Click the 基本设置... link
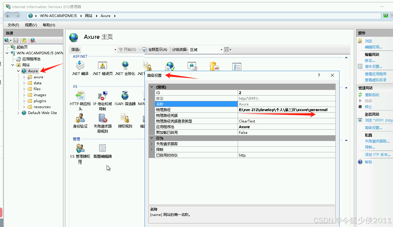Viewport: 393px width, 227px height. point(373,66)
